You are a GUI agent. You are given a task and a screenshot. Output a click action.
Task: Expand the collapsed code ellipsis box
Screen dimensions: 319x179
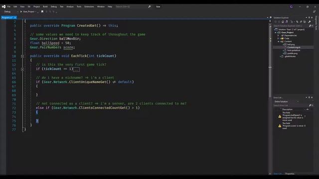(76, 70)
